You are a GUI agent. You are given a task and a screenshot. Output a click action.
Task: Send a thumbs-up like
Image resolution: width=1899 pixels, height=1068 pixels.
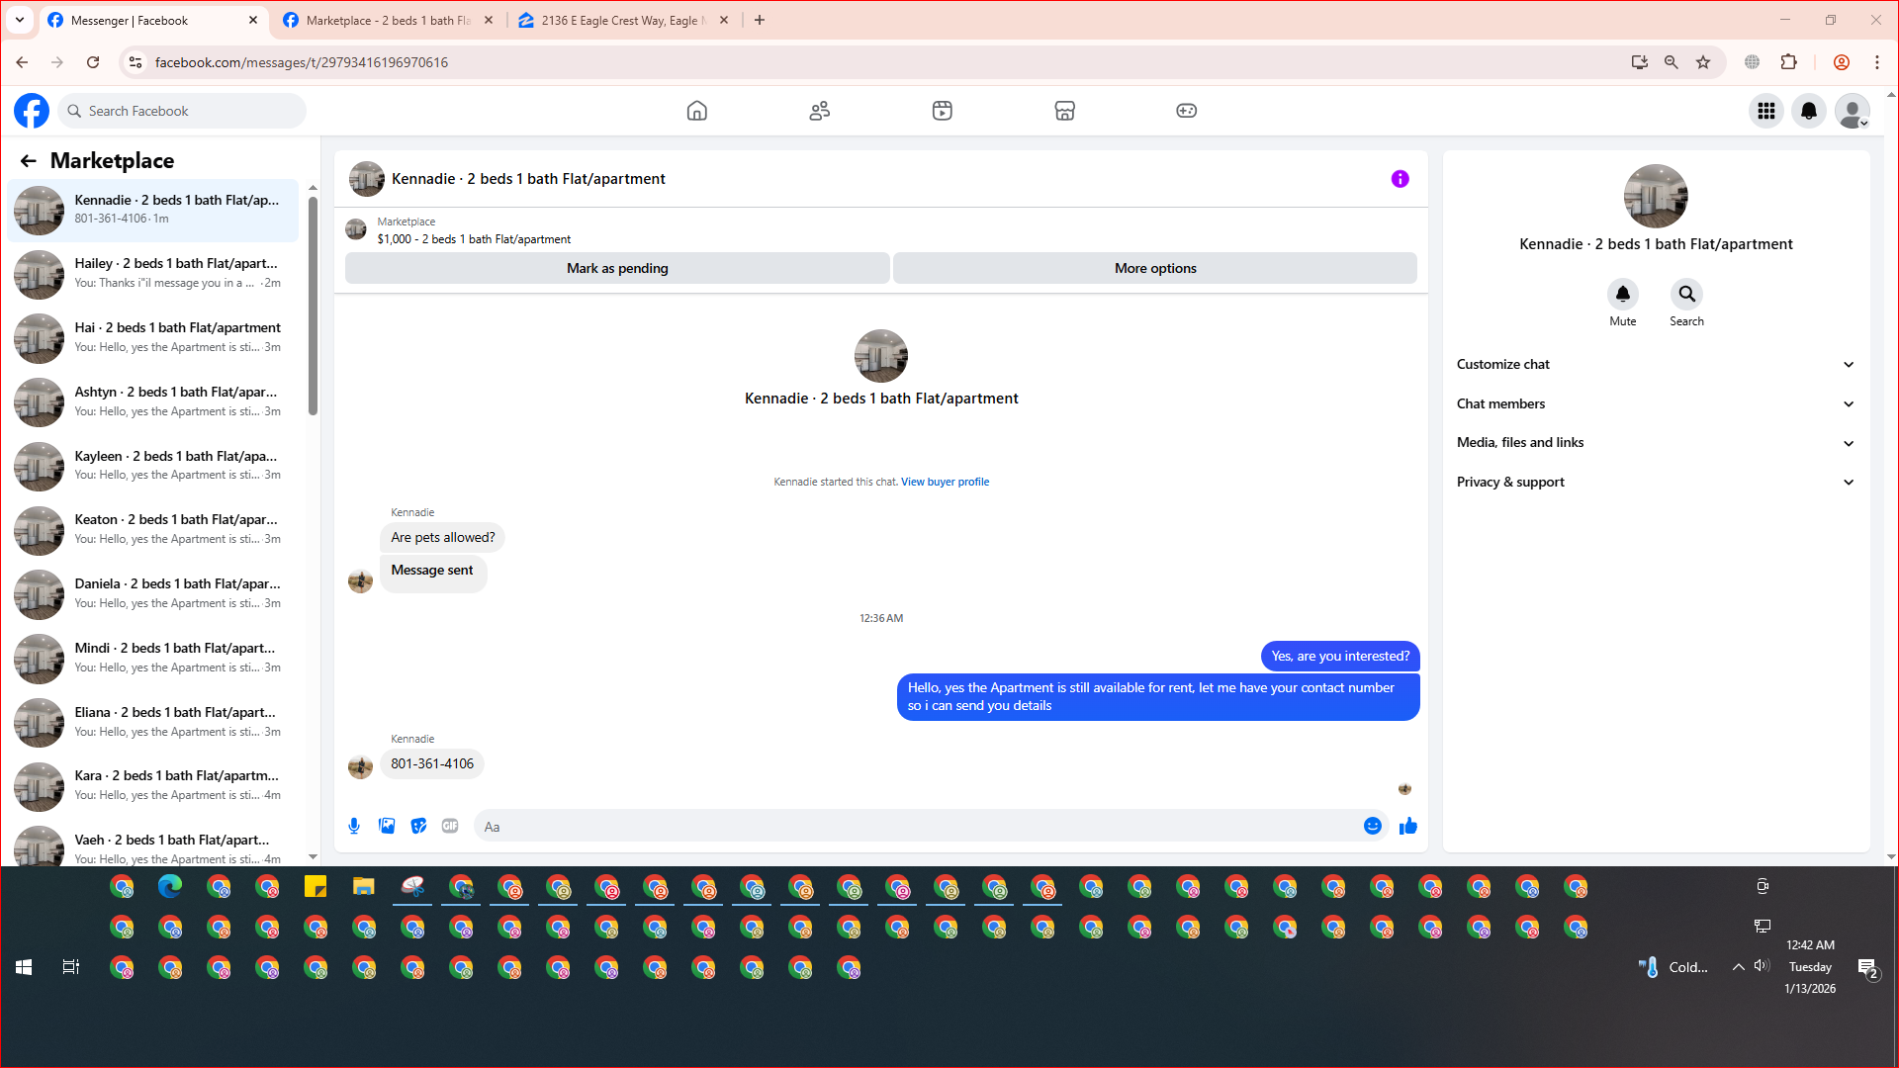[x=1408, y=826]
